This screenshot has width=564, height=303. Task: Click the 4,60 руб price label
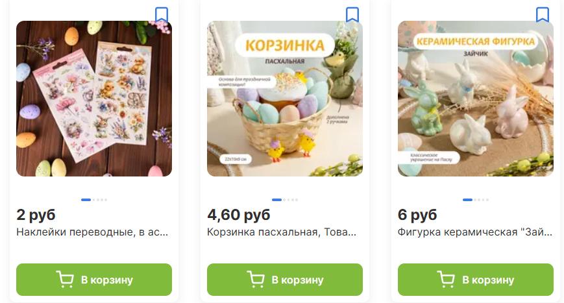[x=238, y=215]
